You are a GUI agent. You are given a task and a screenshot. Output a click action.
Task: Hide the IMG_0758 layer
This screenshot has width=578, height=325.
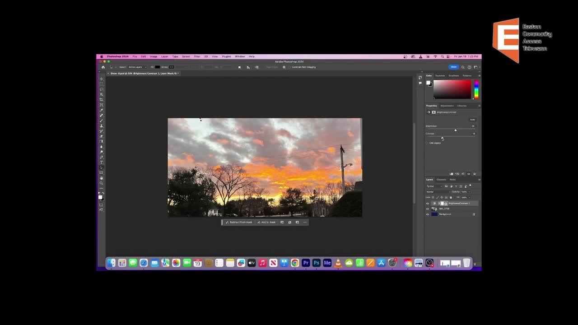point(428,209)
